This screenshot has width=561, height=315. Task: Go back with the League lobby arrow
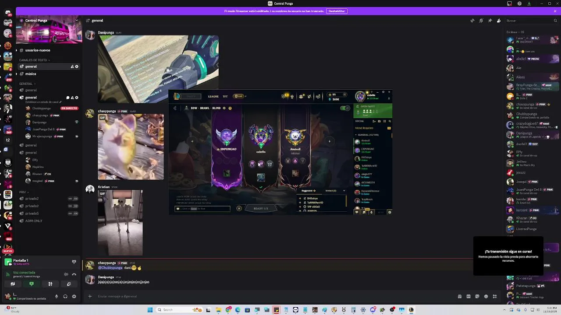175,108
